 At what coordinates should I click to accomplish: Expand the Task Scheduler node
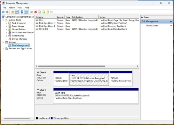point(6,23)
